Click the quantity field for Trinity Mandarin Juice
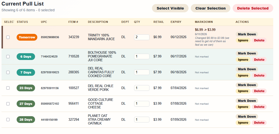Viewport: 279px width, 134px height. tap(142, 37)
